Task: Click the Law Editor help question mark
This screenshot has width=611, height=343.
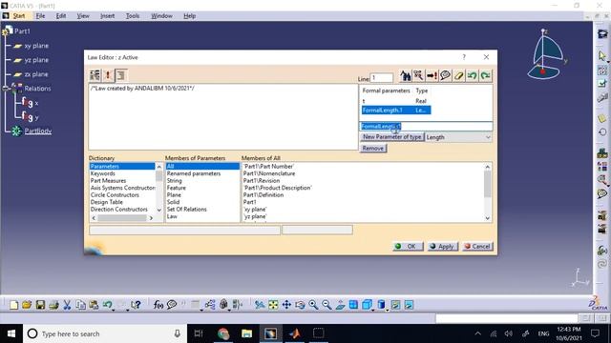Action: click(464, 57)
